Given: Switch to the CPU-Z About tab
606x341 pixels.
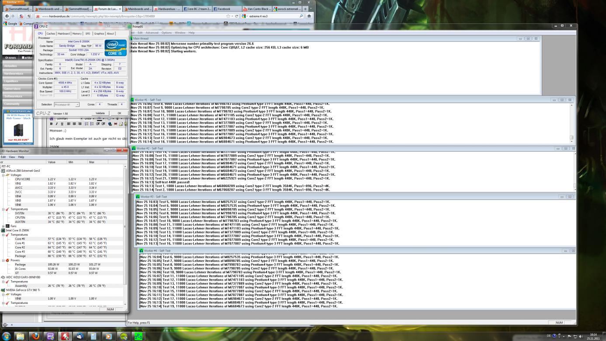Looking at the screenshot, I should coord(111,33).
